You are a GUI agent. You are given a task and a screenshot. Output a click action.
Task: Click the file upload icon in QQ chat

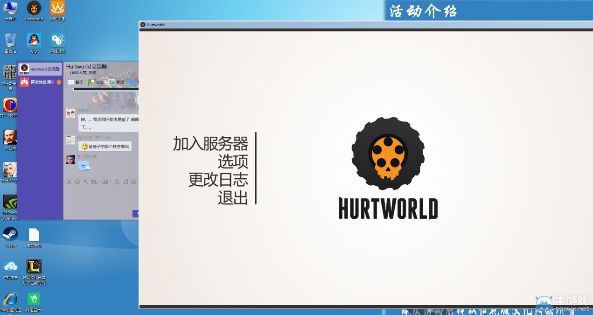(x=117, y=182)
